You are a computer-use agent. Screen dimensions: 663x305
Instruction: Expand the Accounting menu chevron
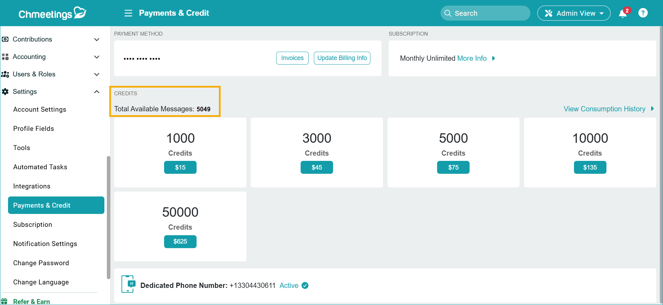coord(97,57)
